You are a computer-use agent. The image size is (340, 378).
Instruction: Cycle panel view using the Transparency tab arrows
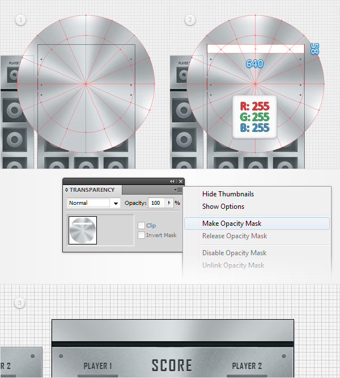click(66, 190)
